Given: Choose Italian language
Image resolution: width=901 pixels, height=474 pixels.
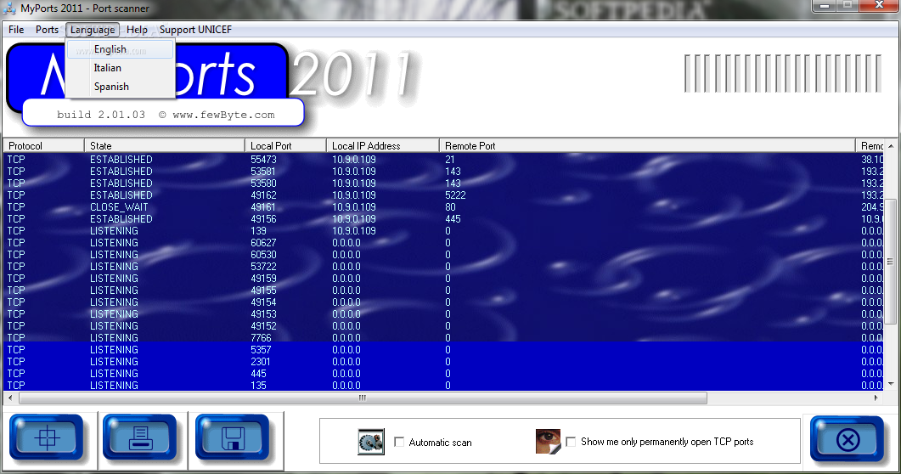Looking at the screenshot, I should point(120,68).
